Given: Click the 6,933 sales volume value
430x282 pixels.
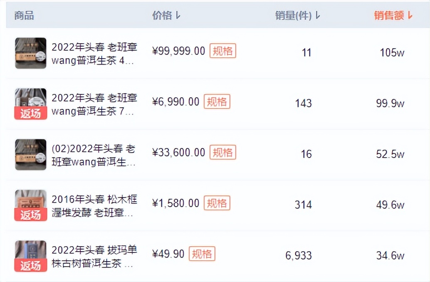Looking at the screenshot, I should pyautogui.click(x=299, y=256).
